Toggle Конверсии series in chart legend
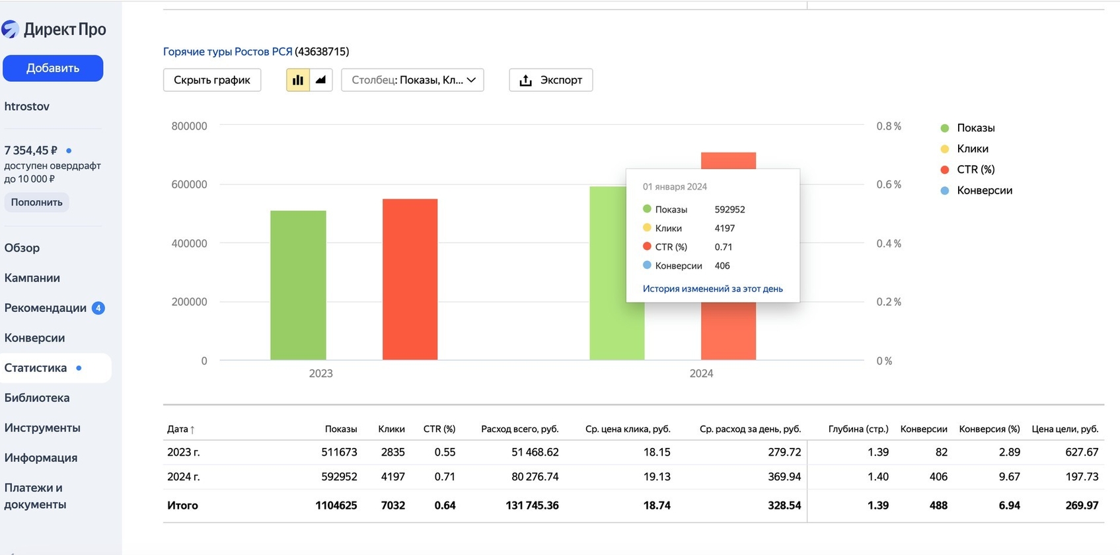This screenshot has width=1120, height=555. 984,190
